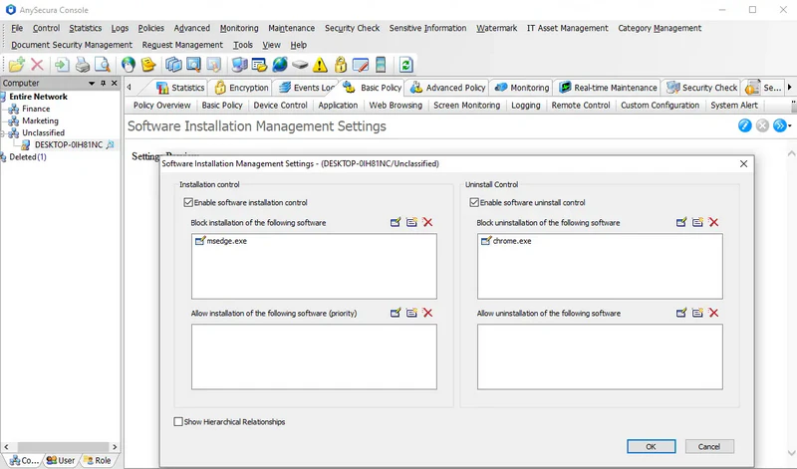The height and width of the screenshot is (469, 797).
Task: Click the screen search magnifier toolbar icon
Action: click(x=193, y=65)
